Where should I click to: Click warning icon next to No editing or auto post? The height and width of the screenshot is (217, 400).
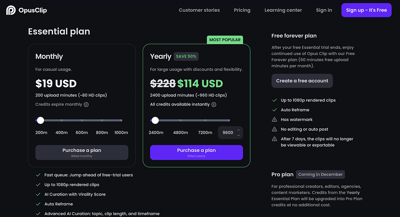pos(274,129)
